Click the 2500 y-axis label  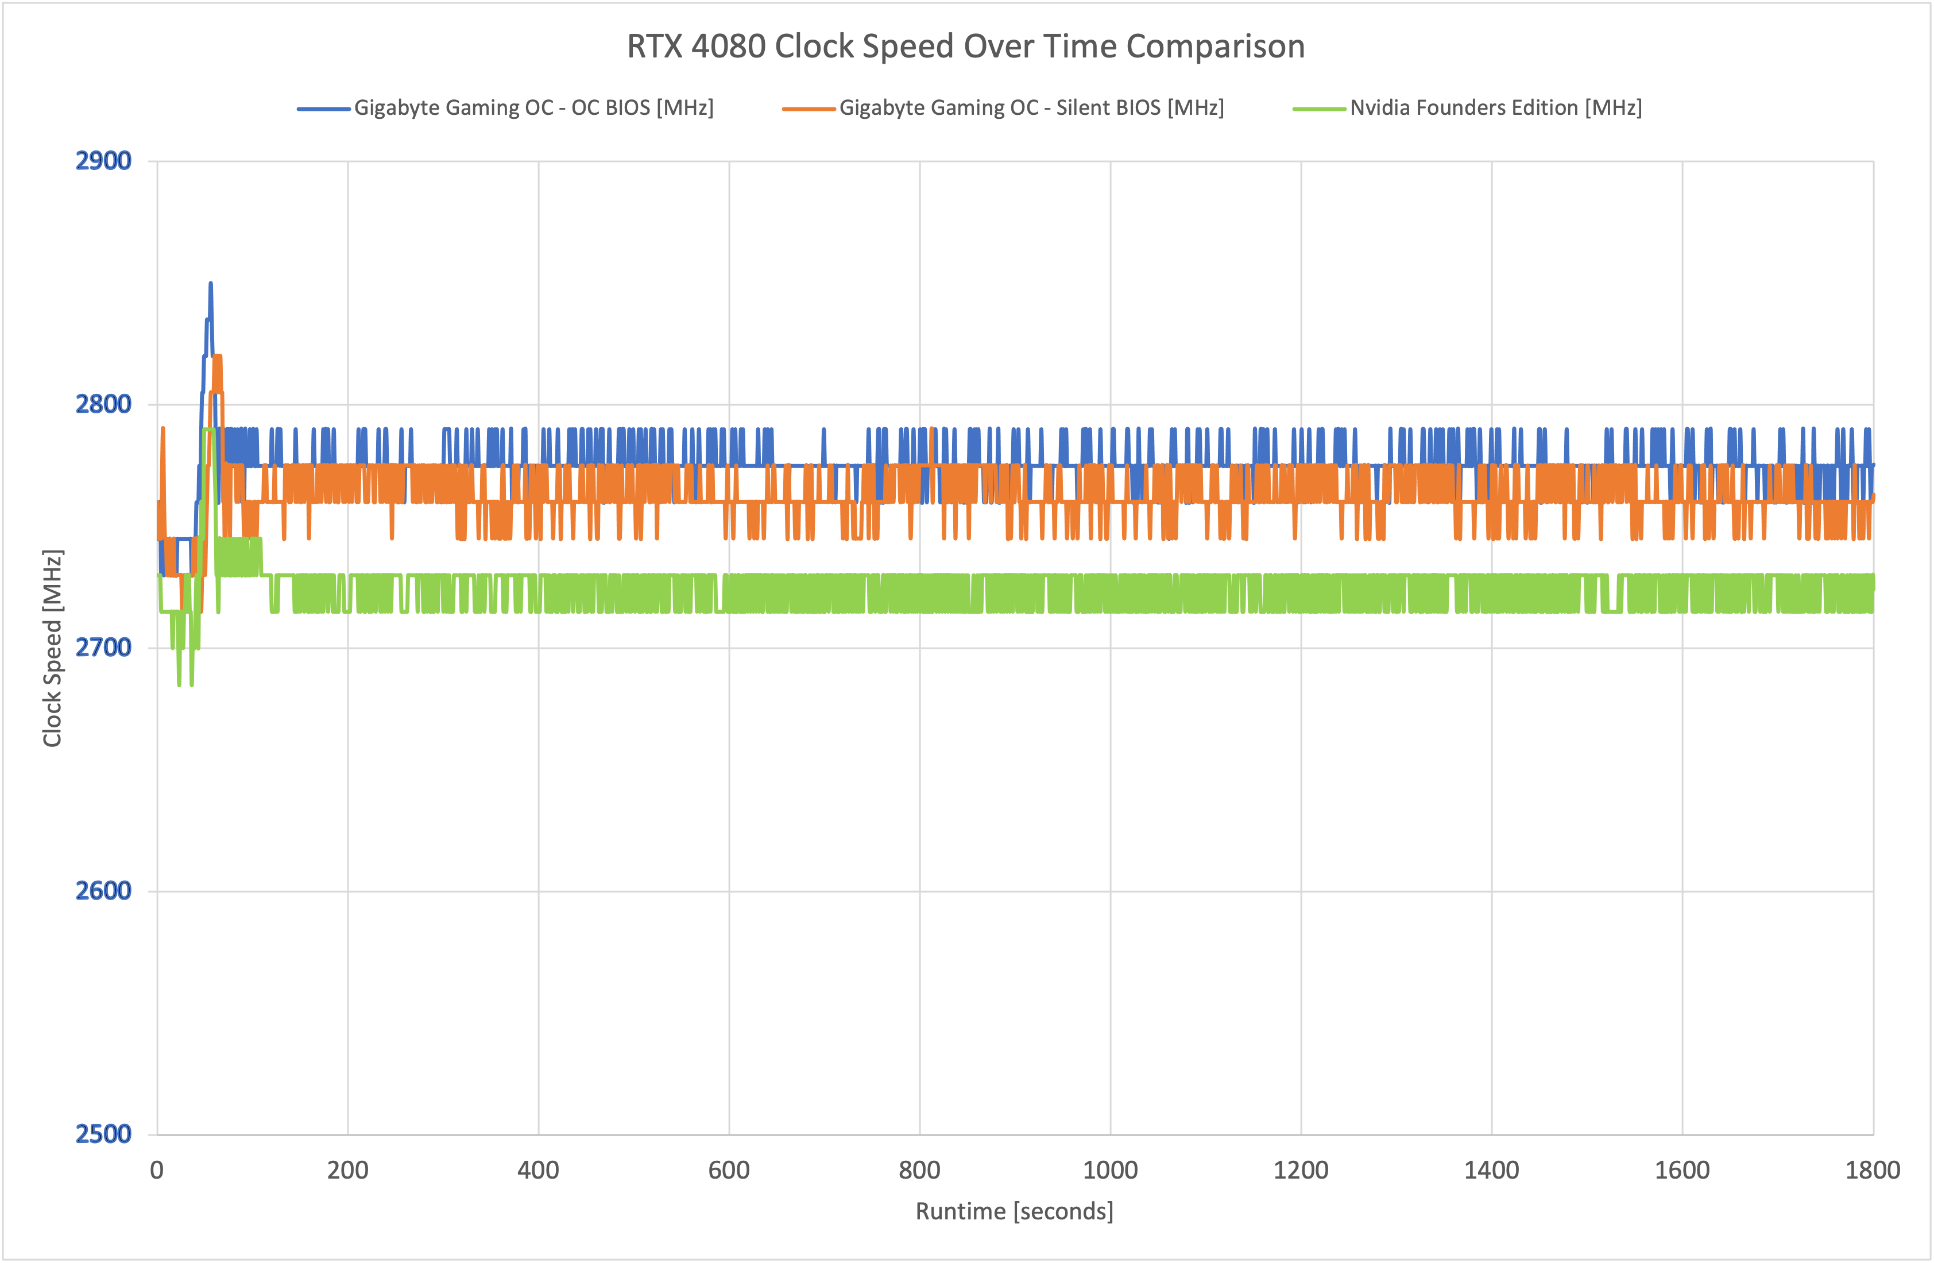pos(103,1134)
